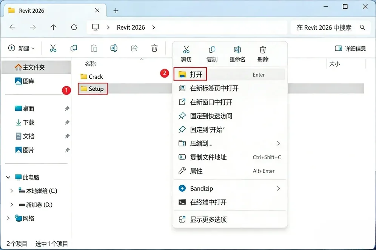Open 文档 in the sidebar

pyautogui.click(x=25, y=136)
